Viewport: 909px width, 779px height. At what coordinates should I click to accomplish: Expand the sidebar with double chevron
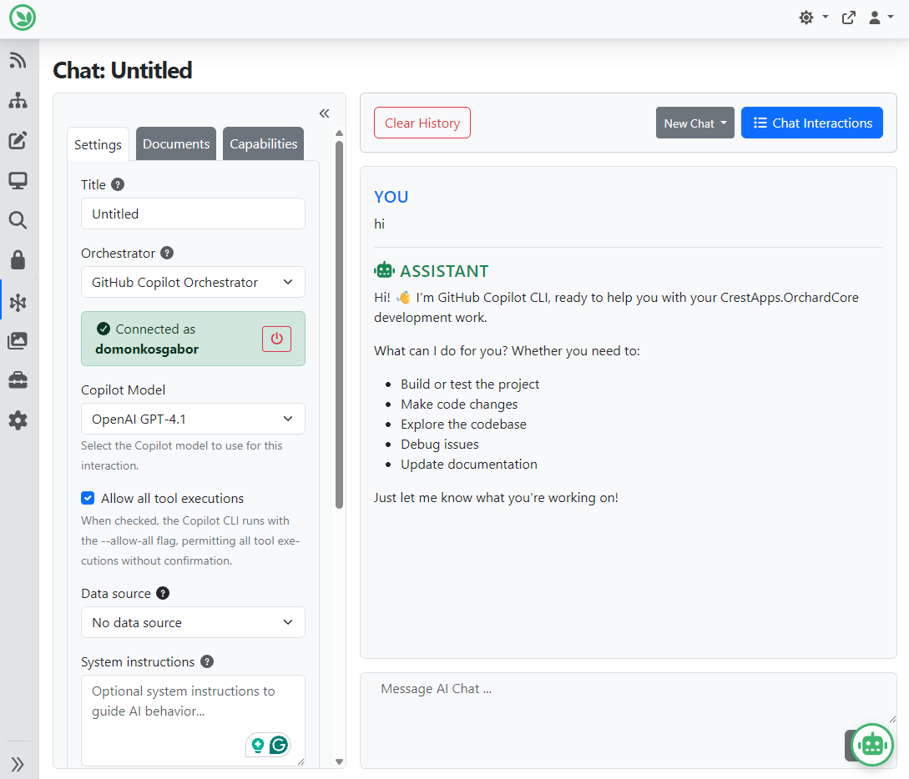(x=18, y=764)
